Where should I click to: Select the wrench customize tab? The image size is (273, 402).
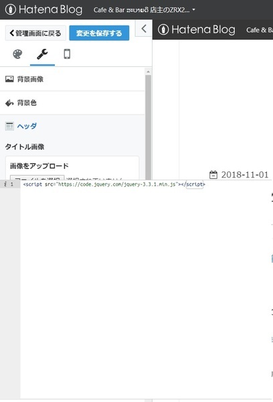coord(42,54)
